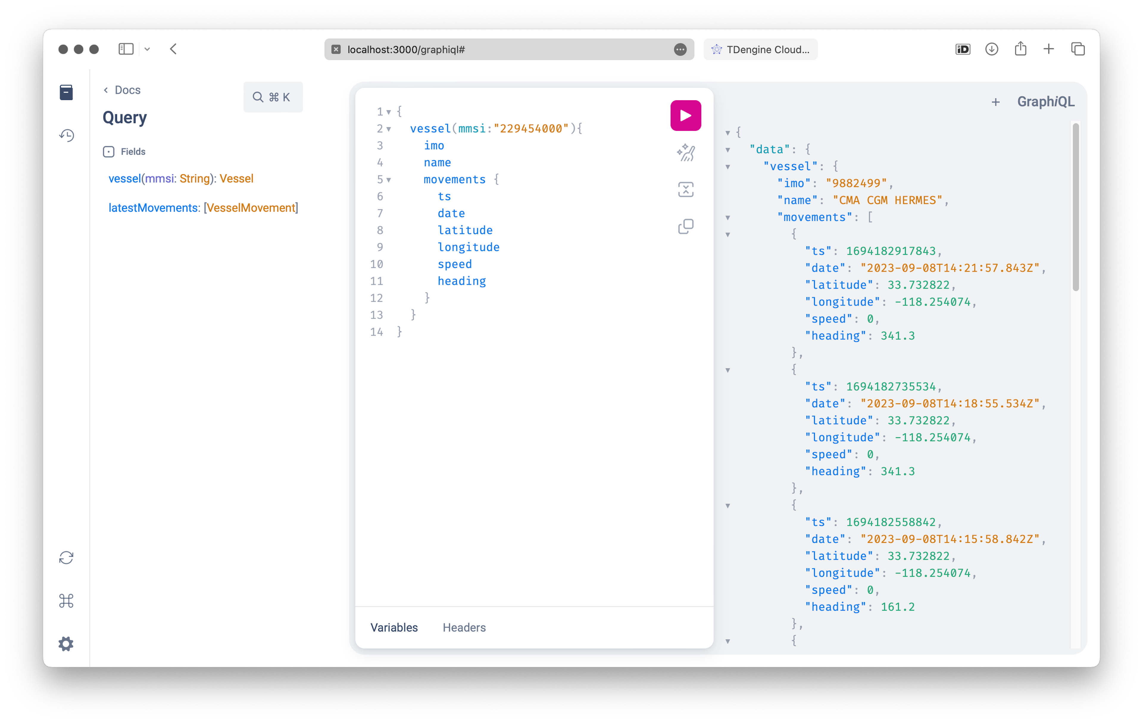Open the docs search with the ⌘K box
1143x724 pixels.
click(x=273, y=97)
